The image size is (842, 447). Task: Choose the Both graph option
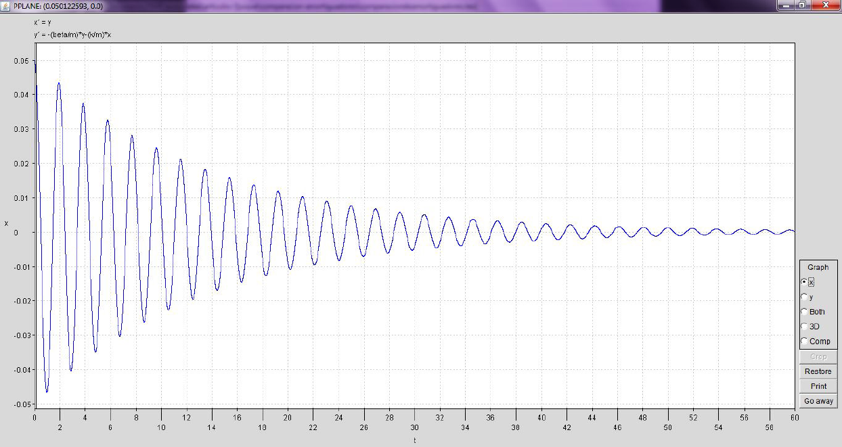point(804,312)
